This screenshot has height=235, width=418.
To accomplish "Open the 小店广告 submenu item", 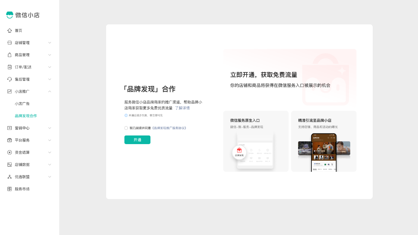I will (22, 104).
